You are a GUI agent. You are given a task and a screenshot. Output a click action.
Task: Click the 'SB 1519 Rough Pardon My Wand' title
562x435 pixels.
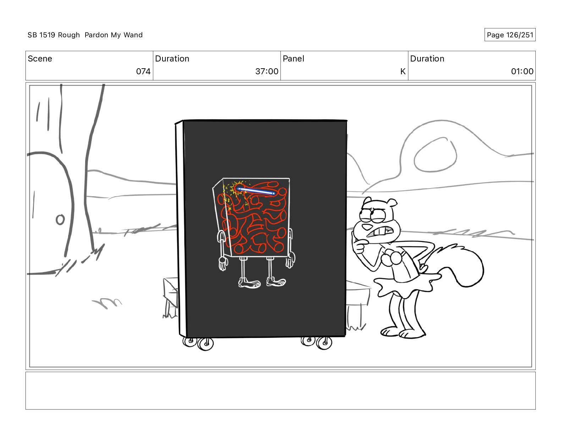point(85,35)
